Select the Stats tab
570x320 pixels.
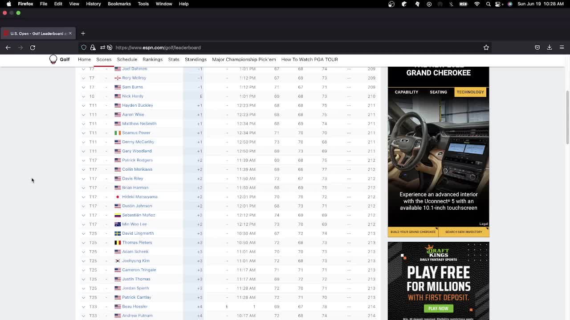tap(174, 60)
